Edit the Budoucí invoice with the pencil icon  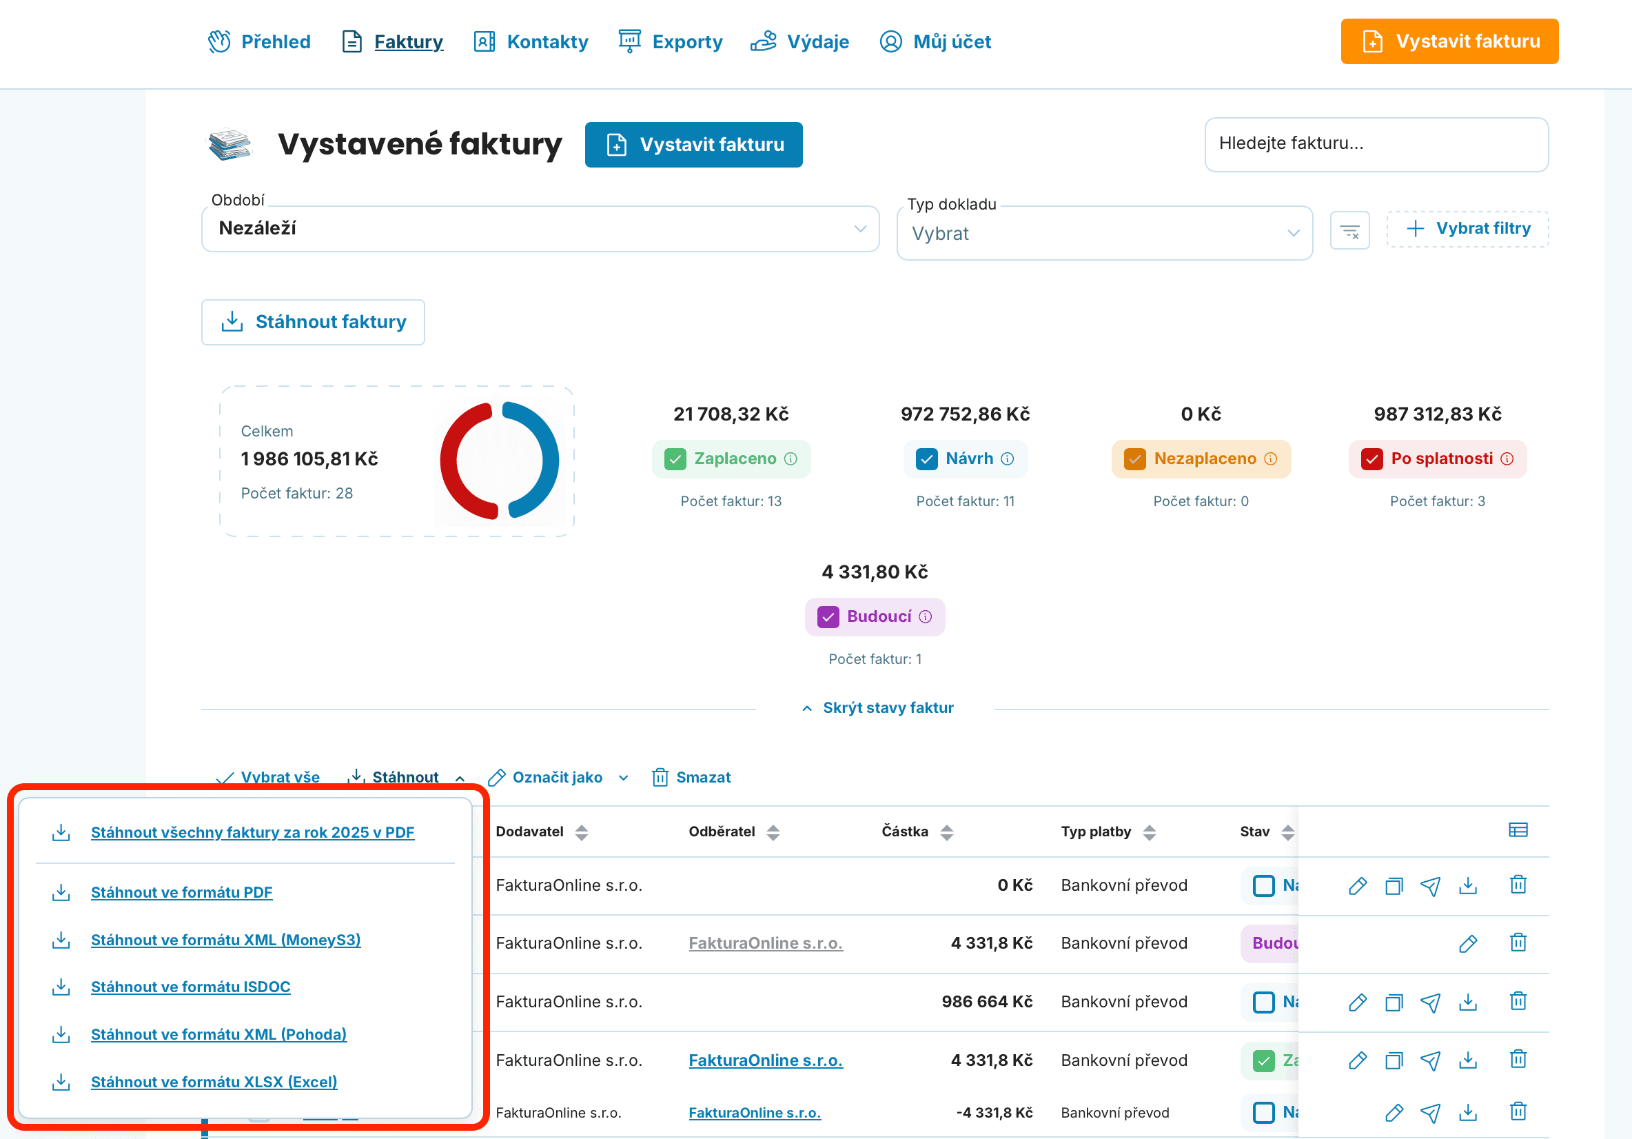1468,943
